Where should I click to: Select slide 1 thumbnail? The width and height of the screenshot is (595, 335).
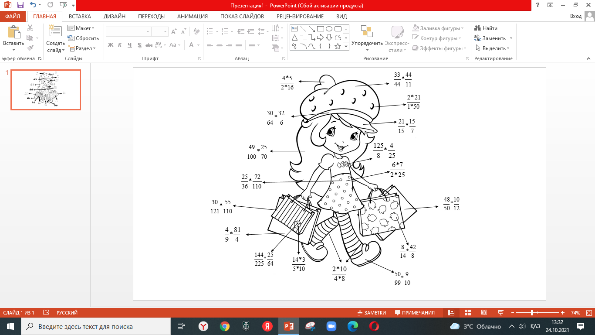coord(46,90)
